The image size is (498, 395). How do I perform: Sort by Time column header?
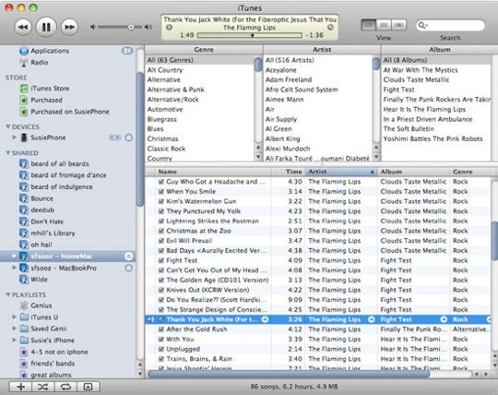[288, 172]
